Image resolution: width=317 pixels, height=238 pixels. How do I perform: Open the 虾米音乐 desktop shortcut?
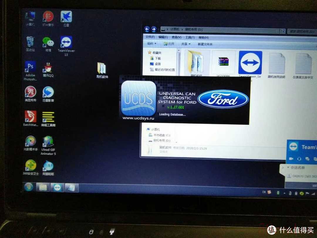48,19
